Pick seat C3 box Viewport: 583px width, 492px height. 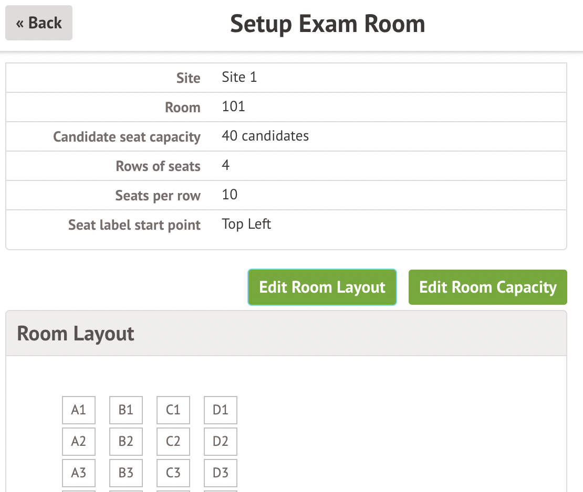coord(173,473)
